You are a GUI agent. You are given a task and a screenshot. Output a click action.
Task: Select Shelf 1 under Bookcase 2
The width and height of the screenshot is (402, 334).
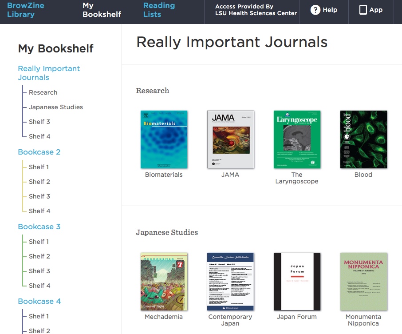[39, 167]
